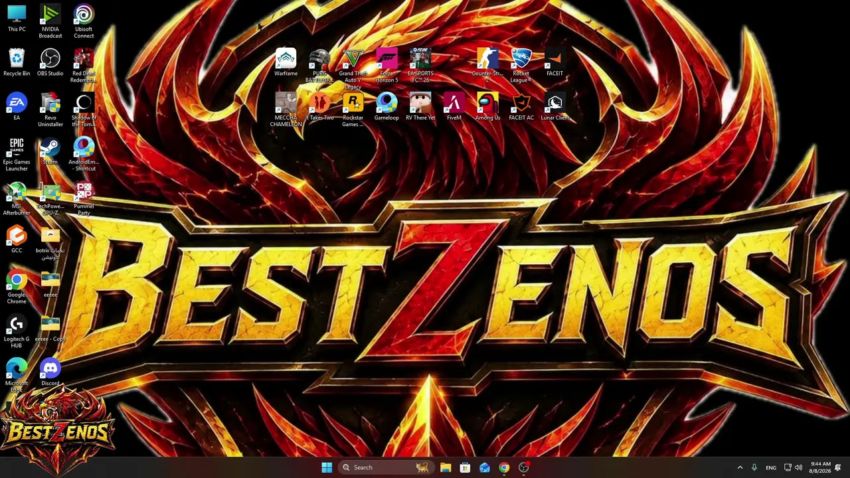Select the Rocket League desktop icon

tap(521, 66)
